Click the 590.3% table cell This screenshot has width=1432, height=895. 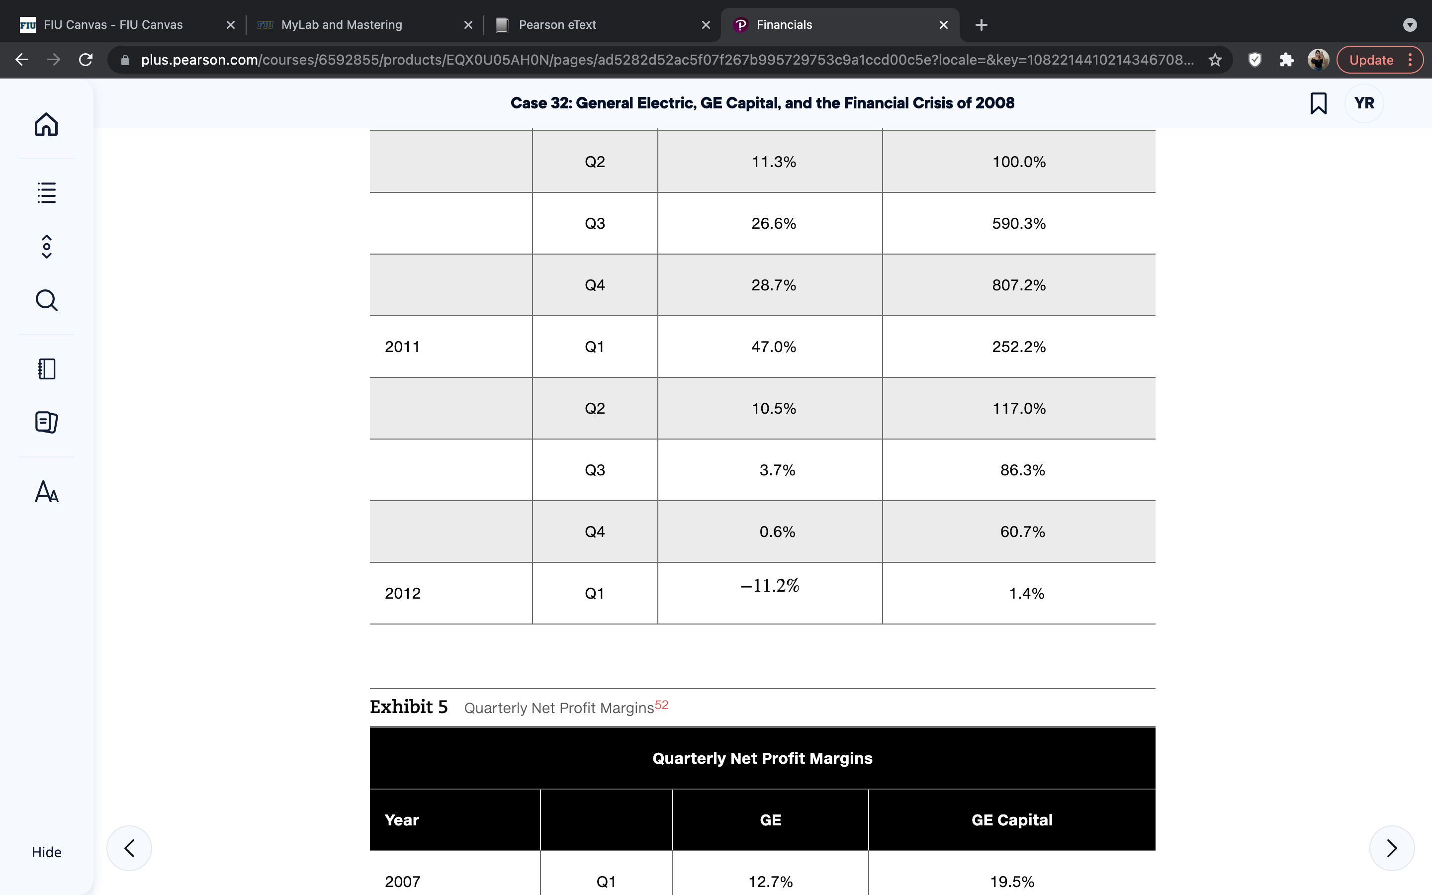pyautogui.click(x=1019, y=223)
